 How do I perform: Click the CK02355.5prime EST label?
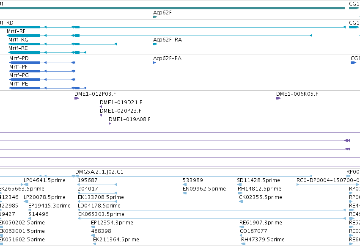point(261,197)
